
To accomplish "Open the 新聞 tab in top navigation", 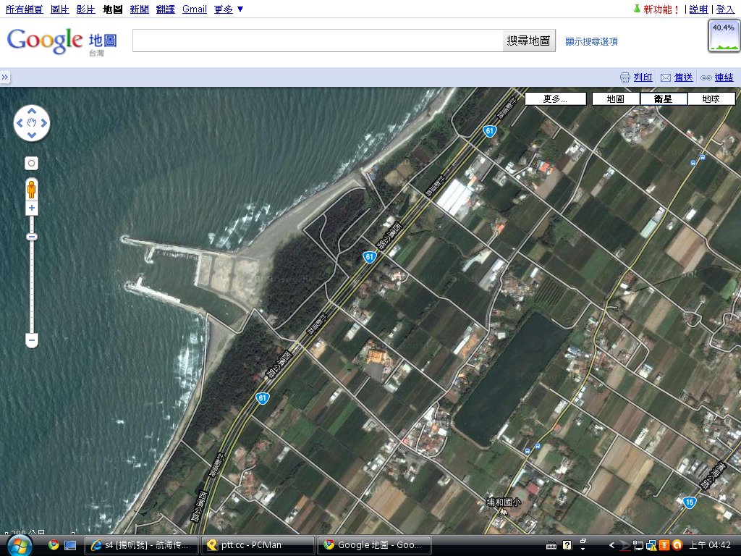I will (140, 9).
